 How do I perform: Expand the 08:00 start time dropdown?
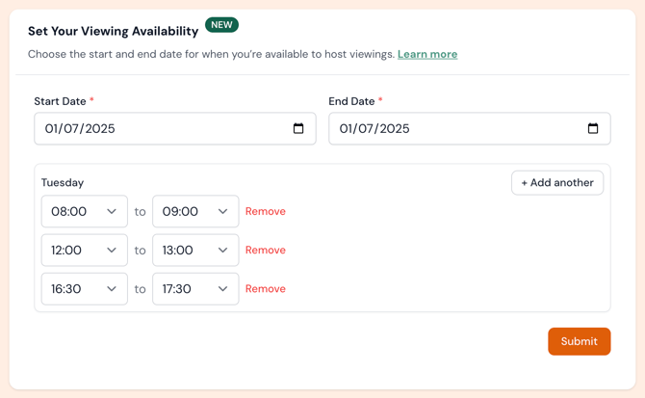click(x=84, y=212)
